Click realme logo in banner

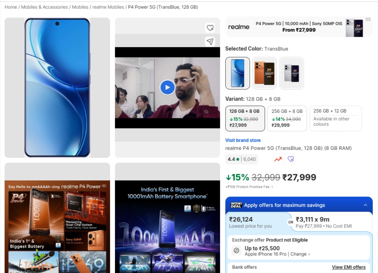(239, 27)
